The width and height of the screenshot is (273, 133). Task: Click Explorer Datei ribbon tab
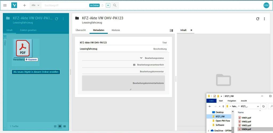click(211, 101)
